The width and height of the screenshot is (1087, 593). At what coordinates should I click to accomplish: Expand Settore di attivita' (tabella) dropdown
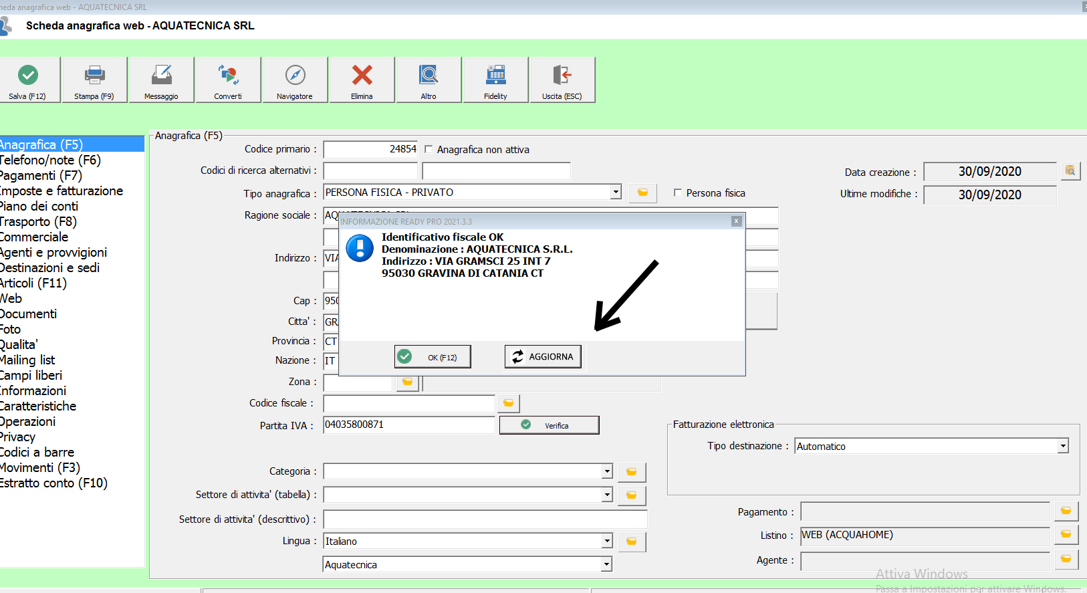(607, 495)
